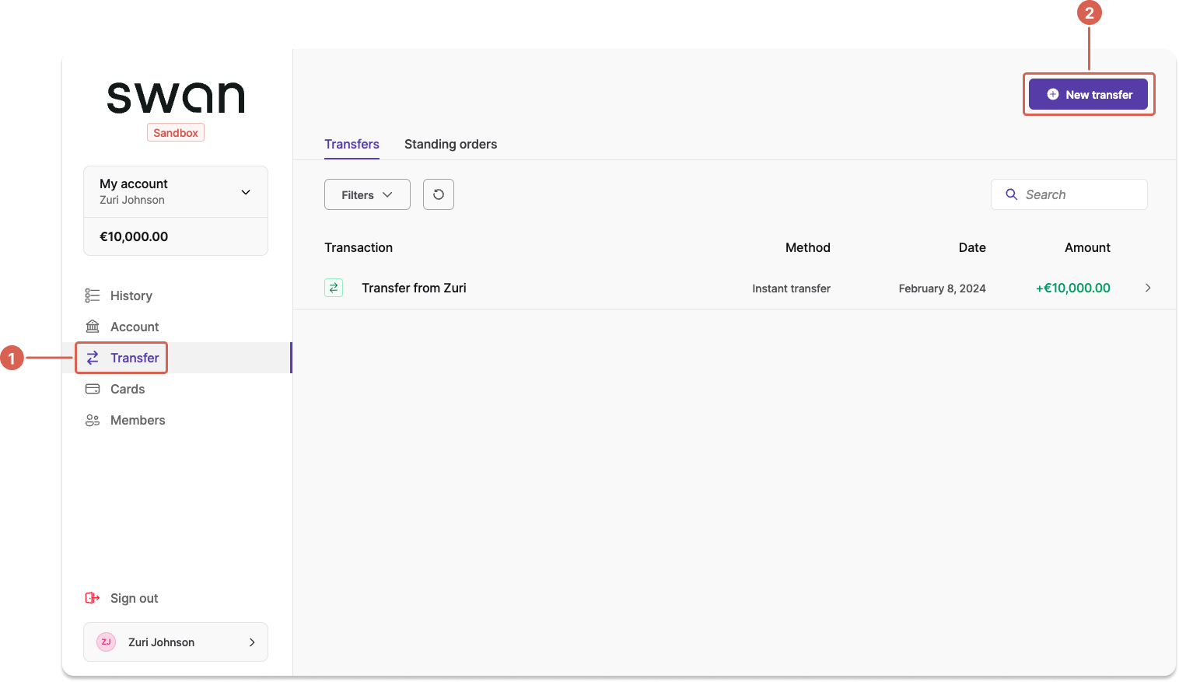This screenshot has height=682, width=1179.
Task: Click the New transfer button
Action: click(1088, 95)
